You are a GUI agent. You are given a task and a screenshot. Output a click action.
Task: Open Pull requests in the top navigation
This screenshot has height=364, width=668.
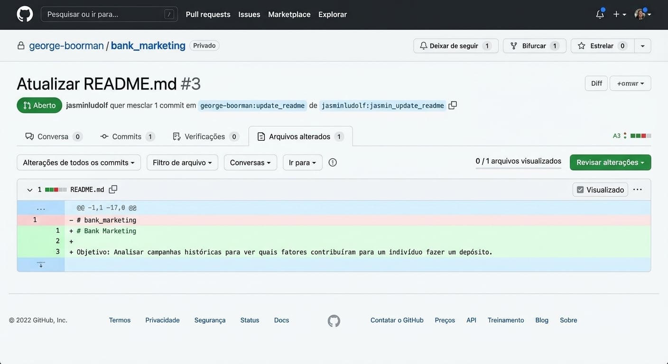pyautogui.click(x=208, y=14)
